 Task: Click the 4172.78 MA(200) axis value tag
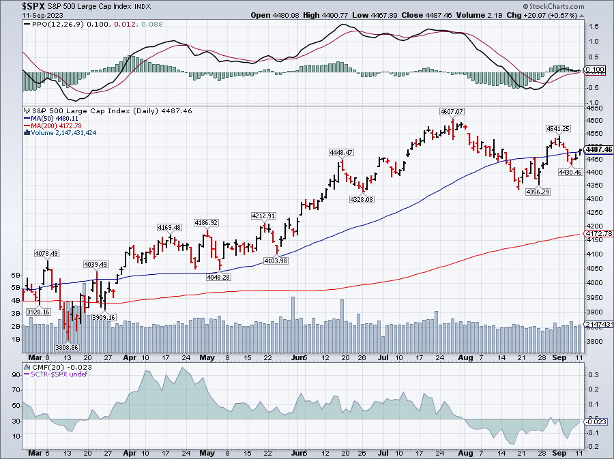[x=598, y=234]
